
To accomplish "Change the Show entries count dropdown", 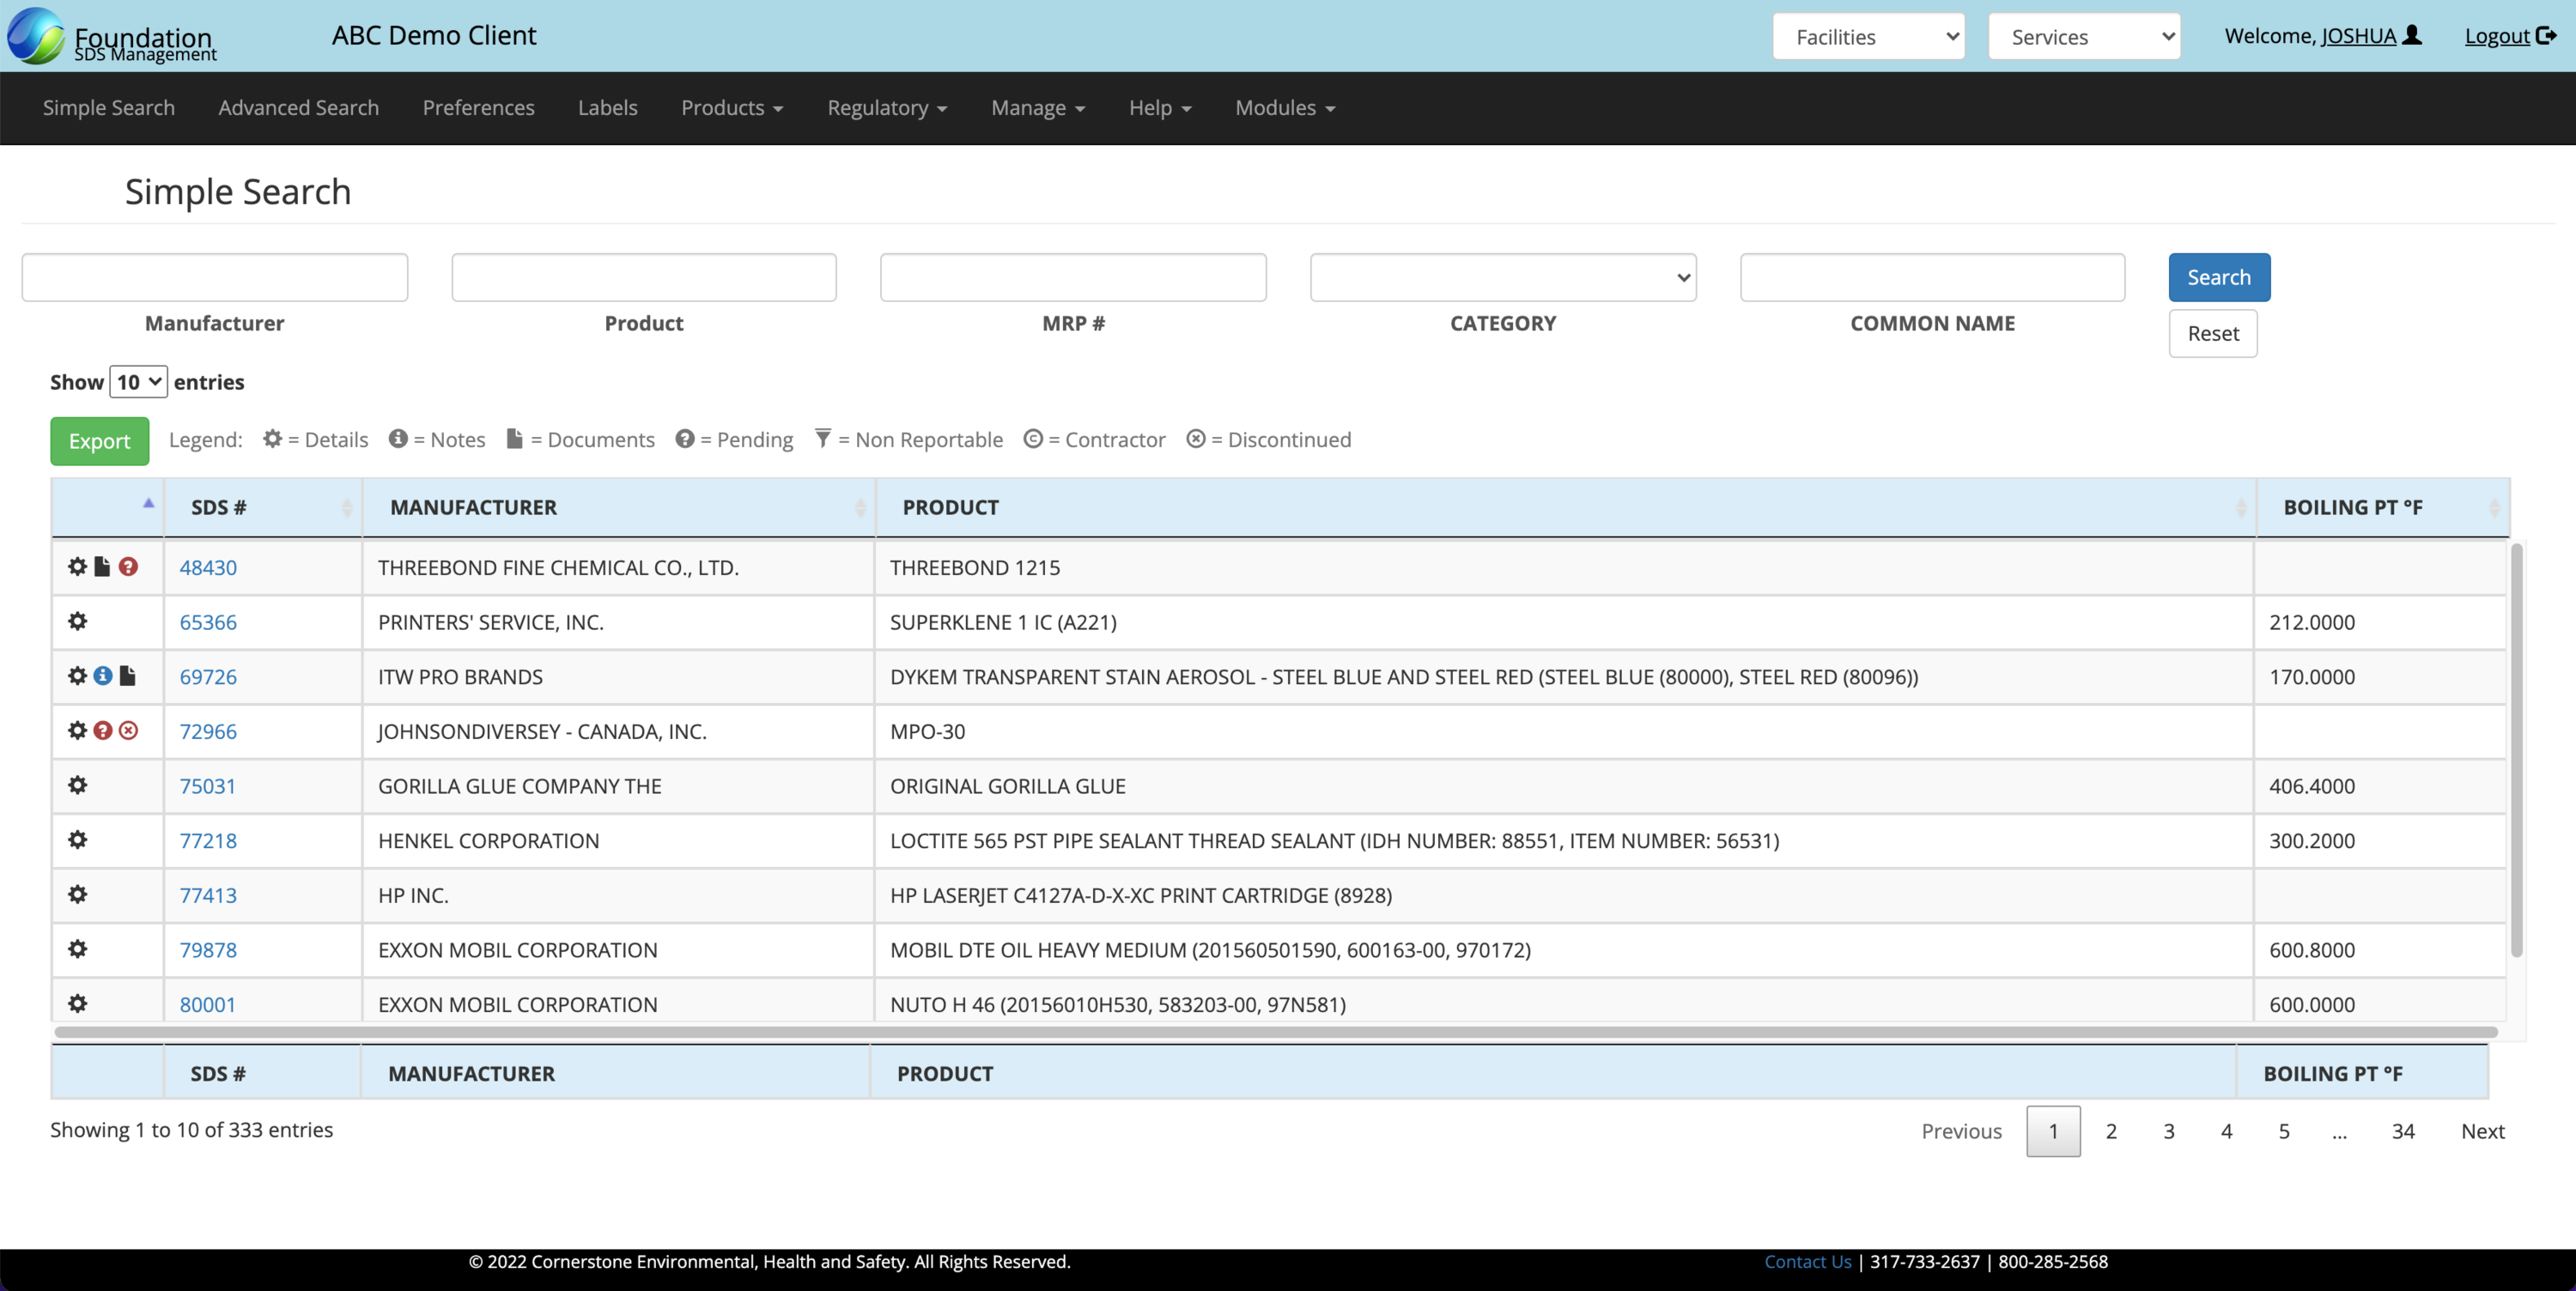I will click(x=138, y=381).
